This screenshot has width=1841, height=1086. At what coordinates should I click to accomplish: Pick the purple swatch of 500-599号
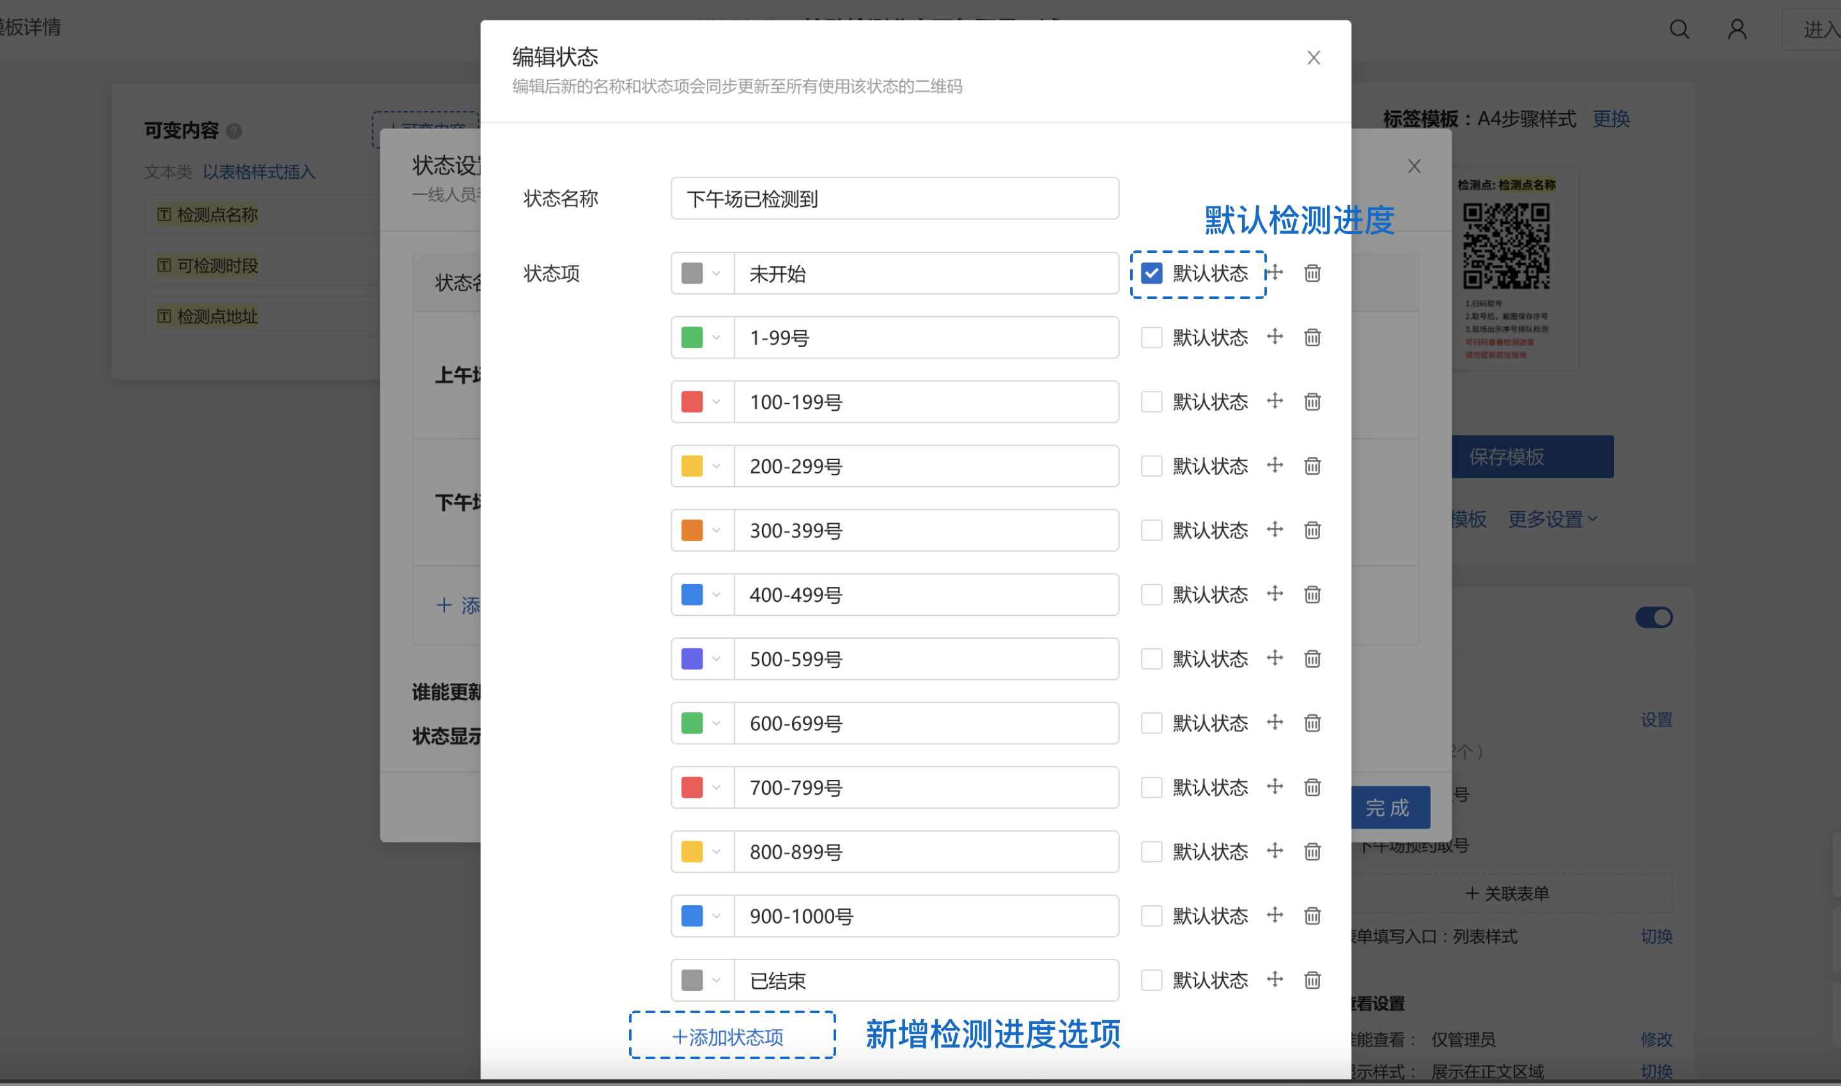[x=691, y=659]
